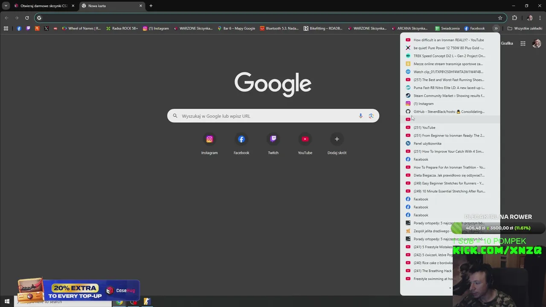Image resolution: width=546 pixels, height=307 pixels.
Task: Search by image with Google Lens icon
Action: coord(371,116)
